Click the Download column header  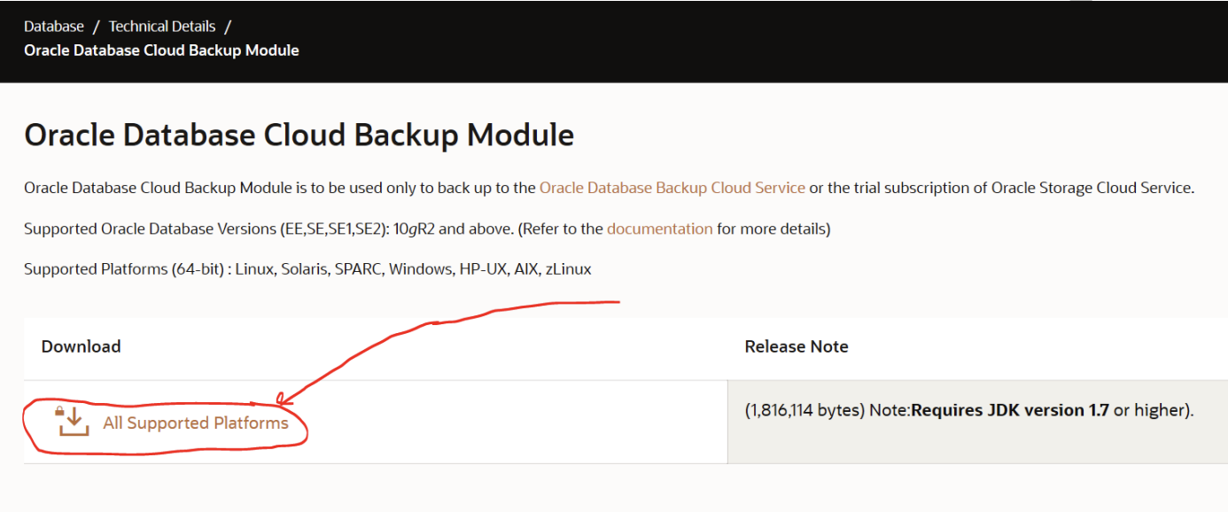pos(81,346)
